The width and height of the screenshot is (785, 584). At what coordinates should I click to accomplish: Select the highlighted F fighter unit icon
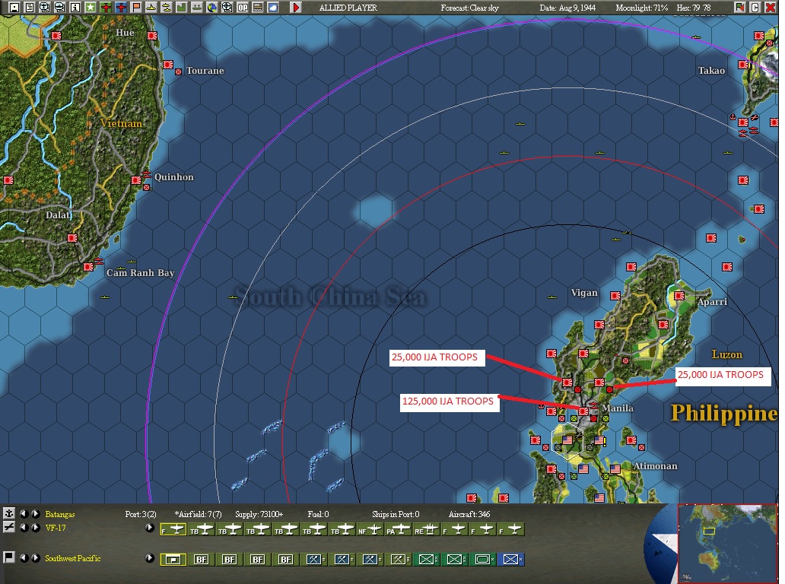tap(173, 529)
